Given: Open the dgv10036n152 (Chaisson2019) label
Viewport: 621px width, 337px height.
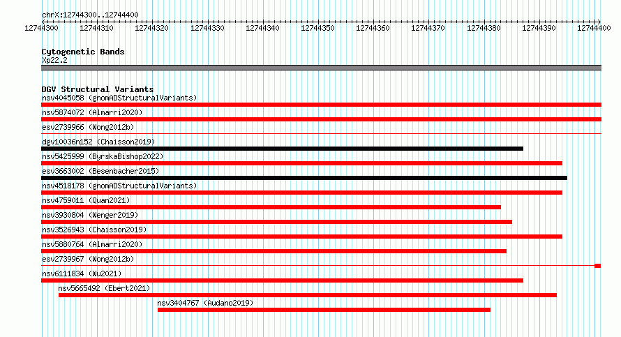Looking at the screenshot, I should click(x=98, y=142).
